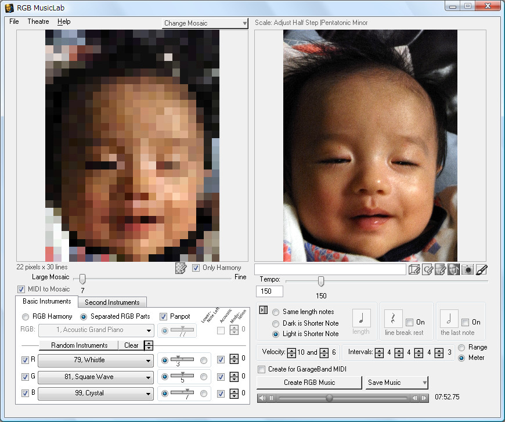This screenshot has height=422, width=505.
Task: Adjust the modulation stepper in G row
Action: click(234, 377)
